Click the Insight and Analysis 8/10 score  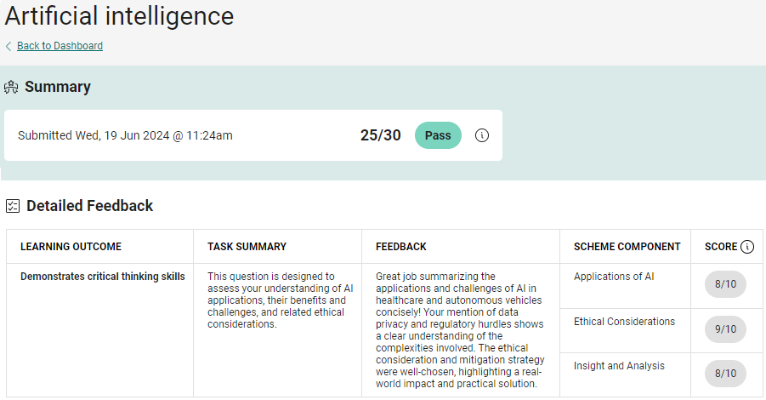coord(725,373)
